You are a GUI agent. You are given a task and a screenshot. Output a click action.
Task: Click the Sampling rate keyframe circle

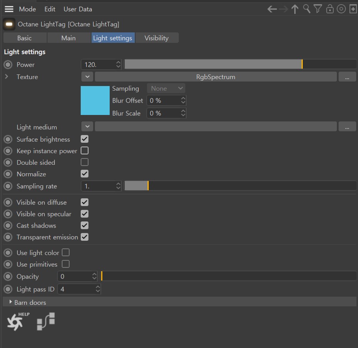point(8,186)
